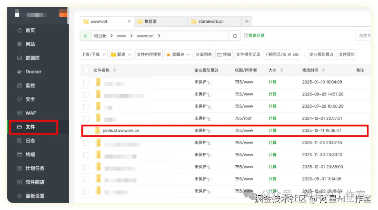Click the 面板设置 panel settings gear icon
378x210 pixels.
(x=20, y=196)
